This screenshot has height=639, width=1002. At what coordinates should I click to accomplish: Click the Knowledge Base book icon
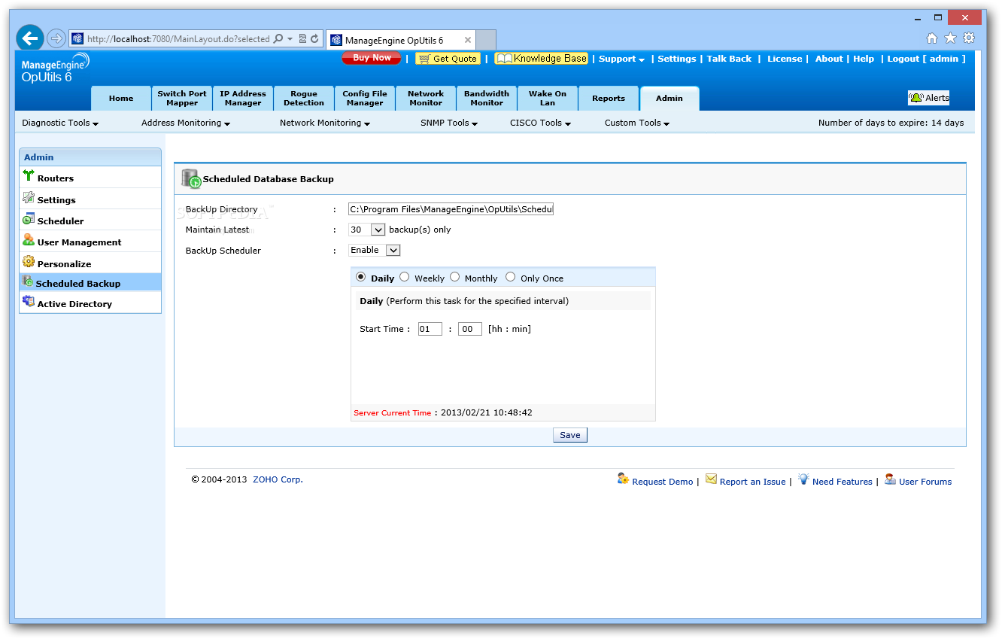(x=504, y=59)
